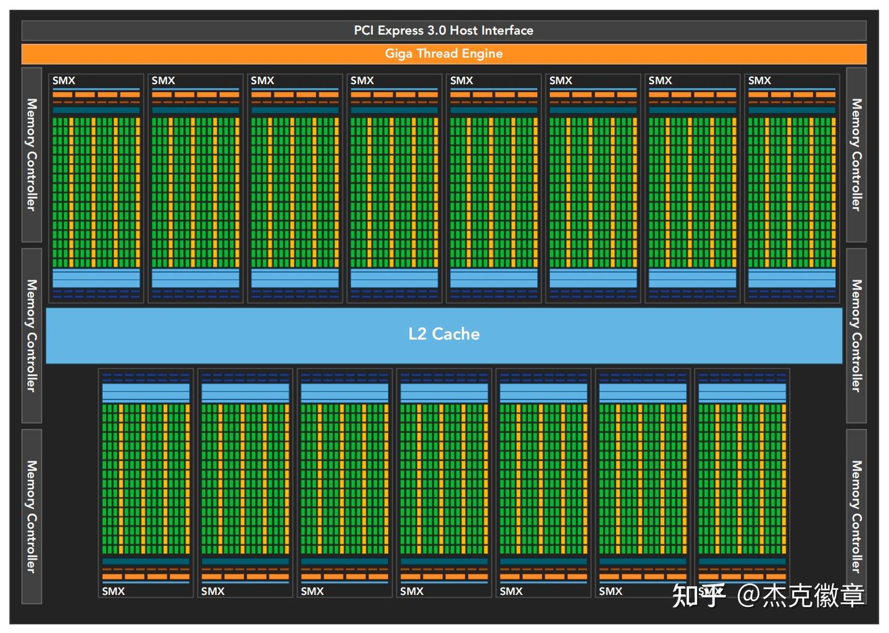Select the first SMX unit in top row
This screenshot has width=889, height=633.
pos(96,188)
